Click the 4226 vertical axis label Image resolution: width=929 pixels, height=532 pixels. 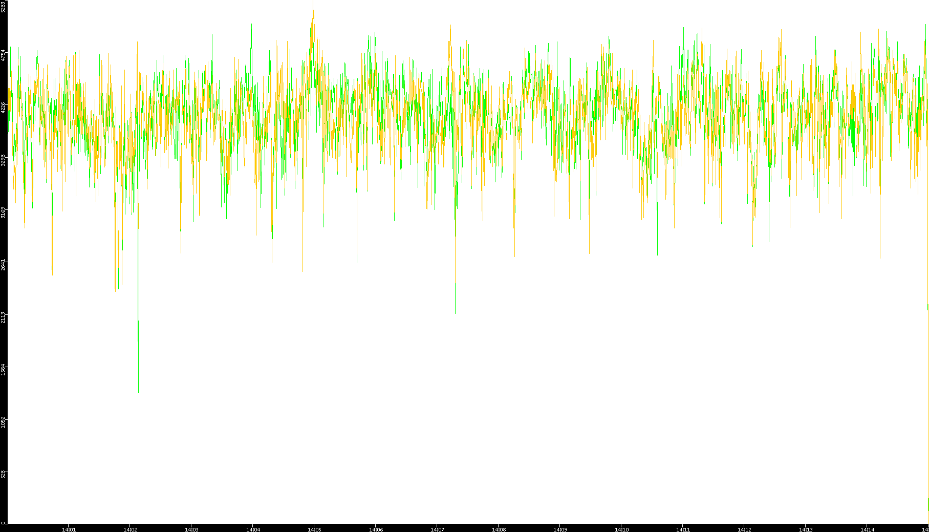click(3, 108)
